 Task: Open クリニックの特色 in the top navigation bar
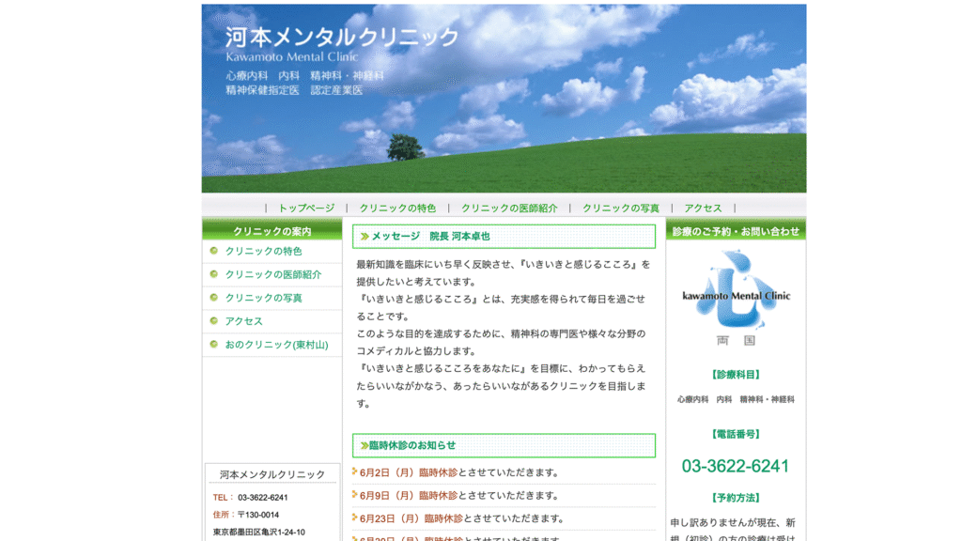pos(397,208)
